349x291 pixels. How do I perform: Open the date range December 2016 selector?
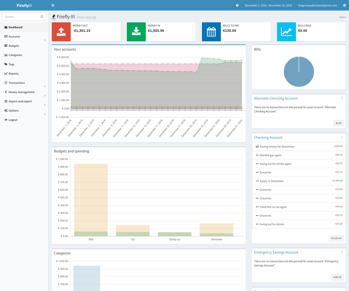[x=268, y=5]
